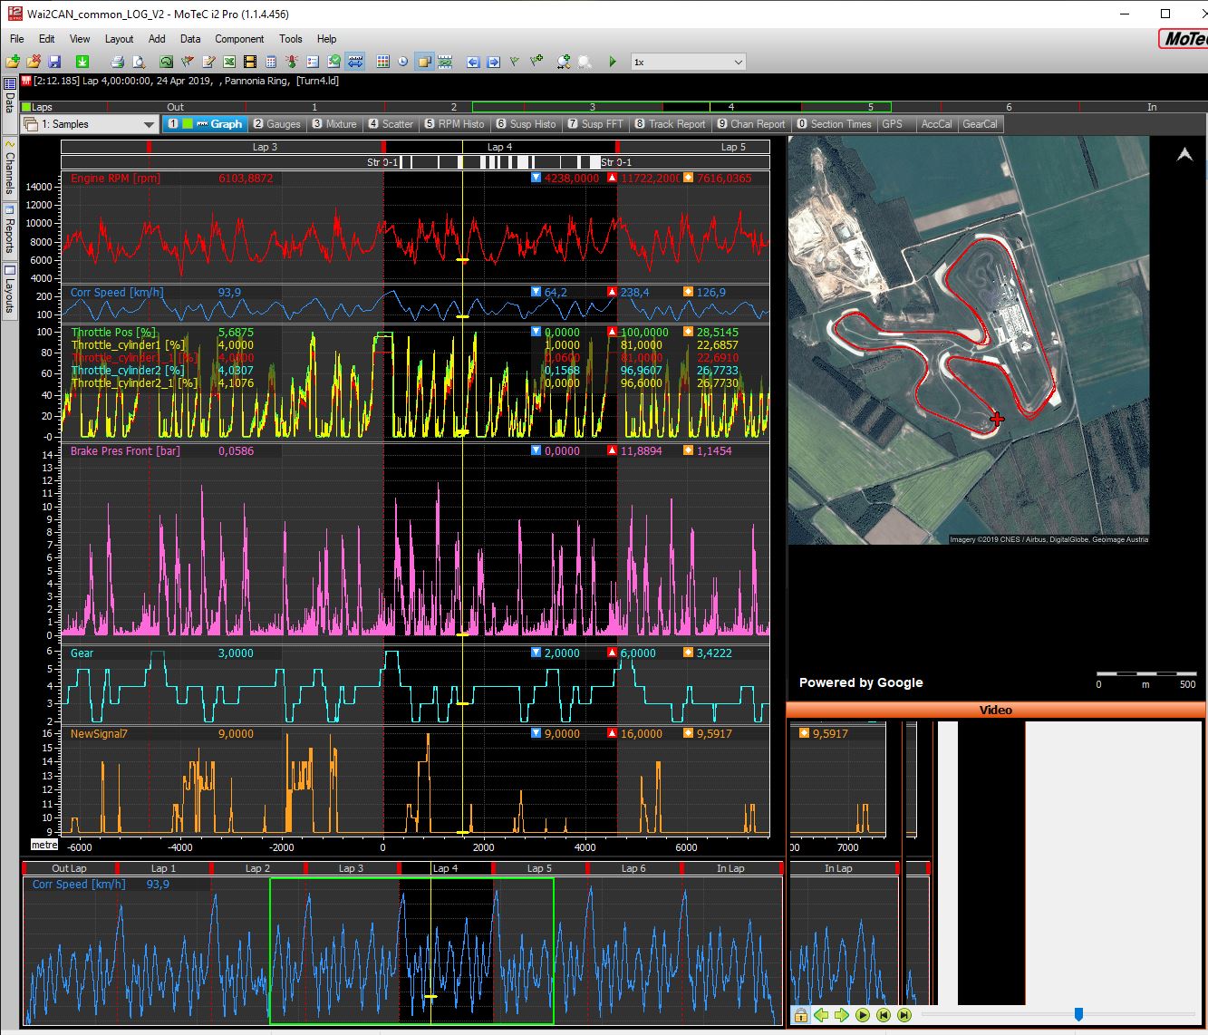Click the green download arrow icon

[x=82, y=62]
